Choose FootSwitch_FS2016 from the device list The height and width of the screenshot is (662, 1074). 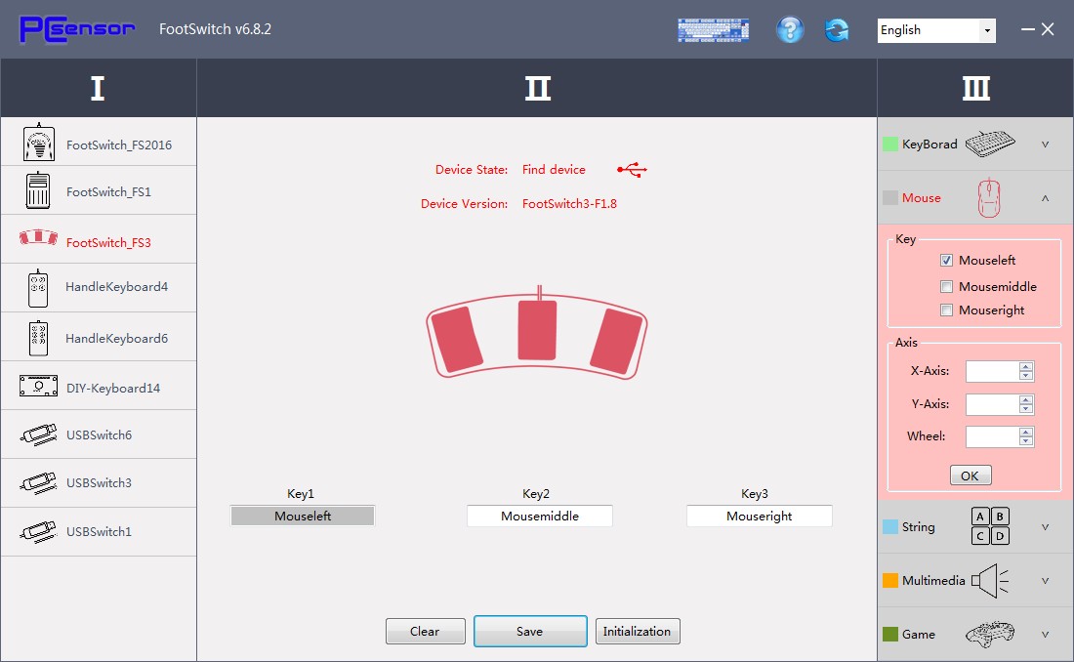click(x=99, y=143)
